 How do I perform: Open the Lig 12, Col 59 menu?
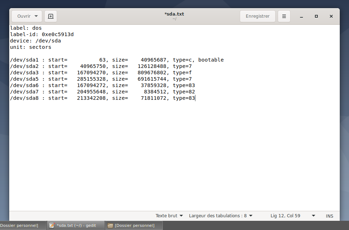click(x=293, y=215)
